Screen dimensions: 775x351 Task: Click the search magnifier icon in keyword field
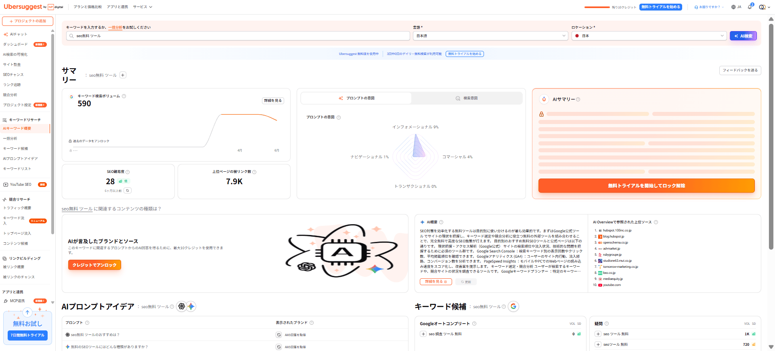[x=71, y=36]
